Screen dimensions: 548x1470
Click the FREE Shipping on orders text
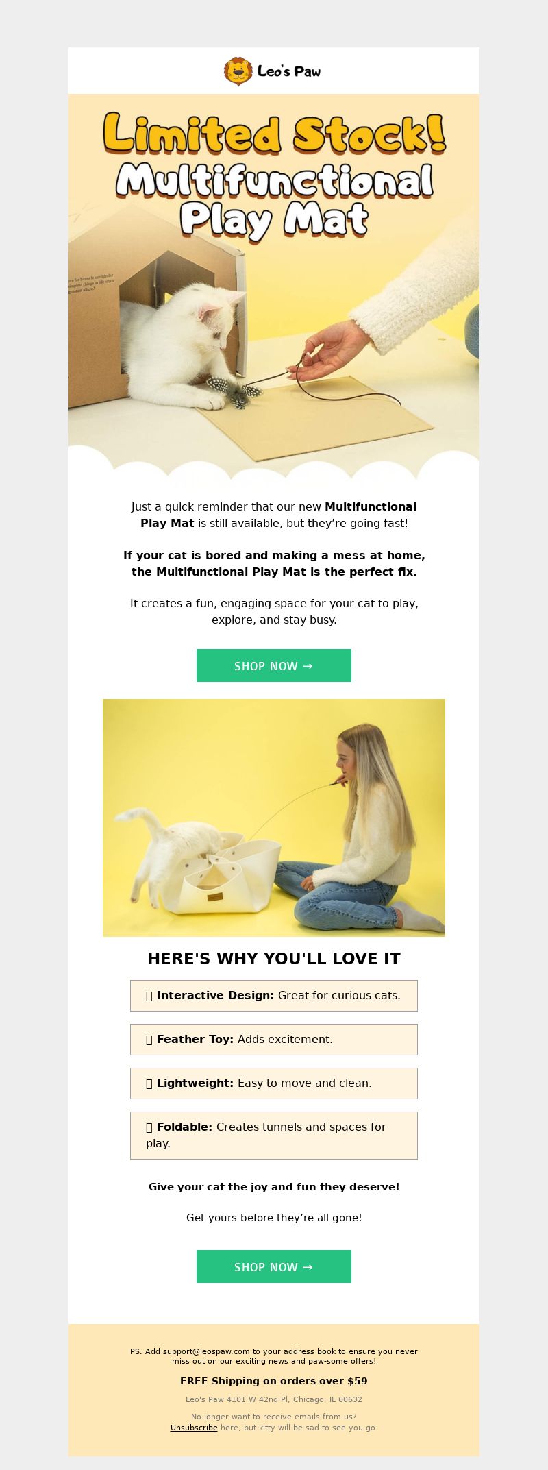coord(274,1381)
